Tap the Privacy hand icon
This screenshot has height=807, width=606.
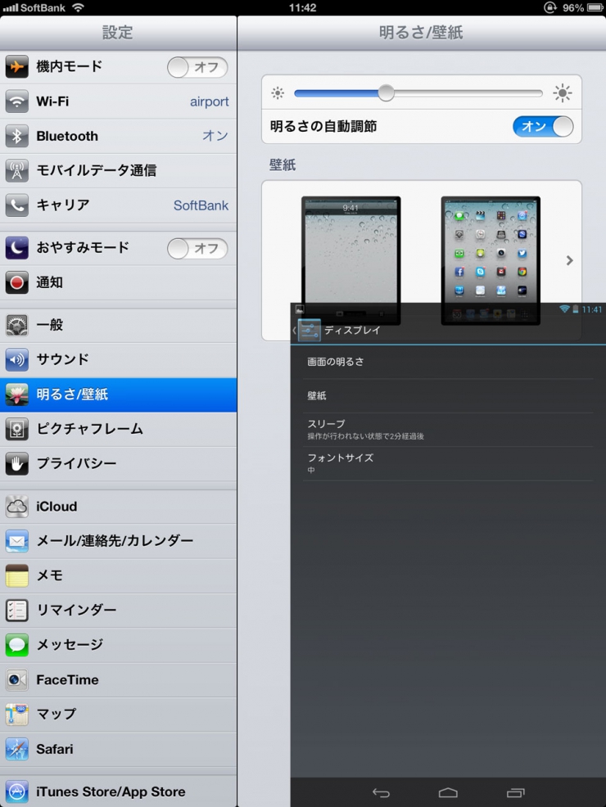pos(16,464)
